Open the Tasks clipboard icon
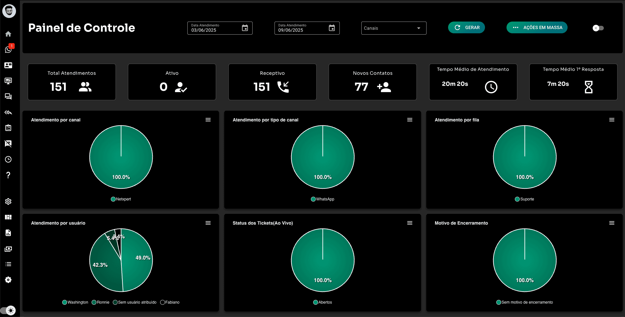Image resolution: width=625 pixels, height=317 pixels. pos(8,128)
